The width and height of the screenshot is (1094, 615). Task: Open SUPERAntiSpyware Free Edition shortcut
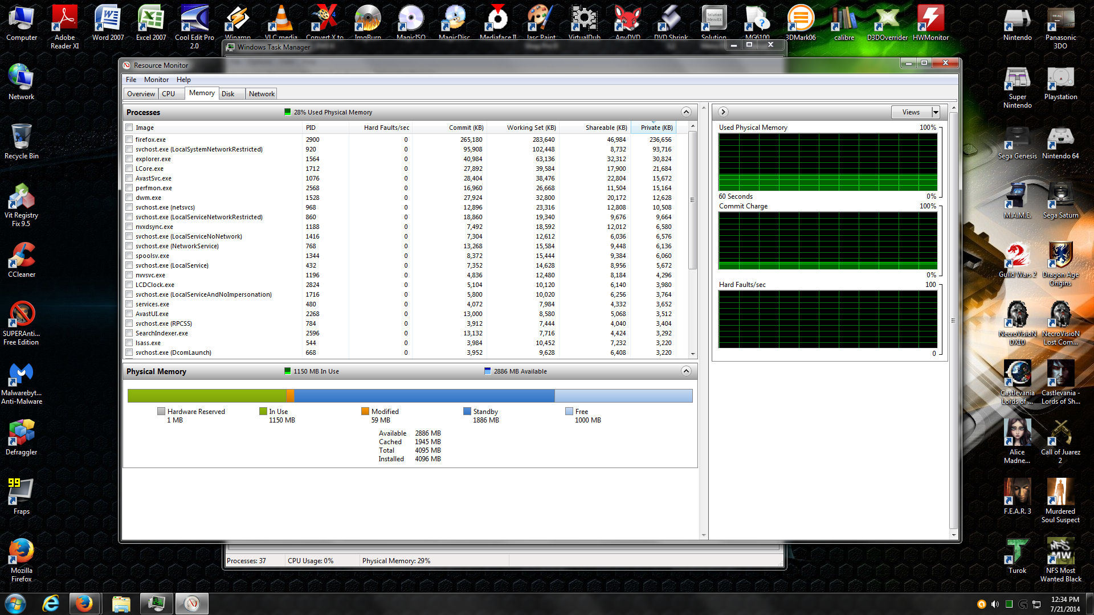tap(21, 323)
